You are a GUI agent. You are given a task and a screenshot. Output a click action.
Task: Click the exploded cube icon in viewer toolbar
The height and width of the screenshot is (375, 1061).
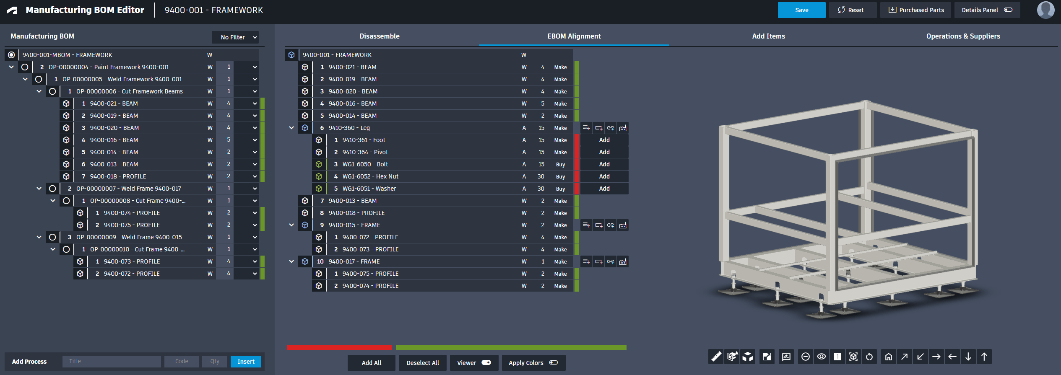(x=748, y=357)
